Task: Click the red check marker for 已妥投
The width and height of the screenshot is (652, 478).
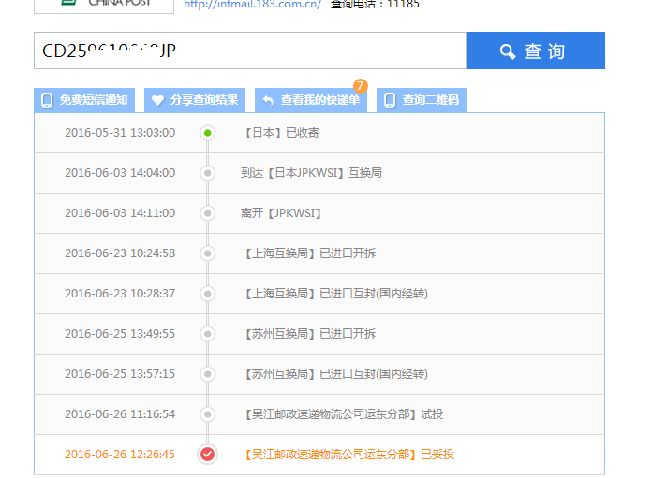Action: (x=207, y=455)
